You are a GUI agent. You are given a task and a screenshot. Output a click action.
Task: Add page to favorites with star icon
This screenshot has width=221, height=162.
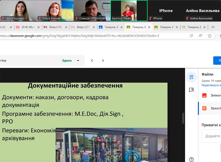(x=210, y=36)
